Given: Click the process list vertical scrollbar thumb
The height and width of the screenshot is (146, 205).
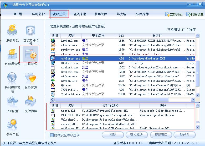Looking at the screenshot, I should pyautogui.click(x=197, y=73).
